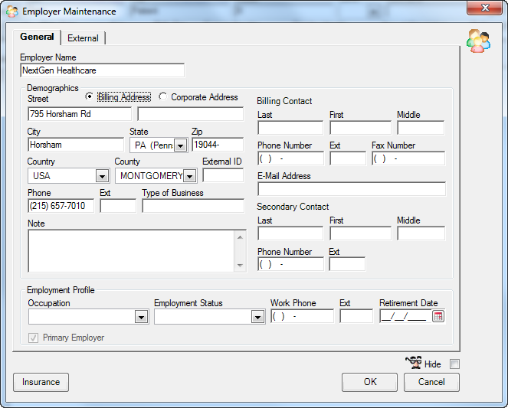Screen dimensions: 508x408
Task: Click the Zip field
Action: click(x=218, y=145)
